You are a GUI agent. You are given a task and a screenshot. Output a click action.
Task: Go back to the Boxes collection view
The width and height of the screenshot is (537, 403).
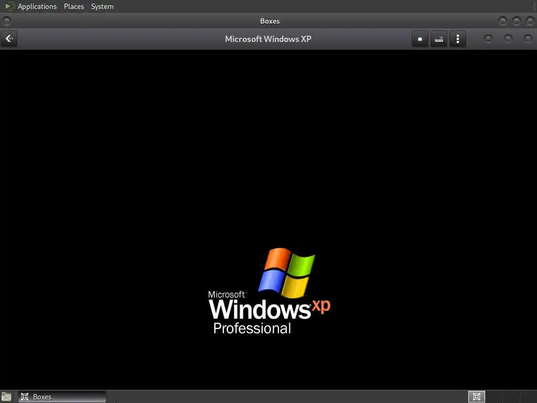click(x=9, y=39)
